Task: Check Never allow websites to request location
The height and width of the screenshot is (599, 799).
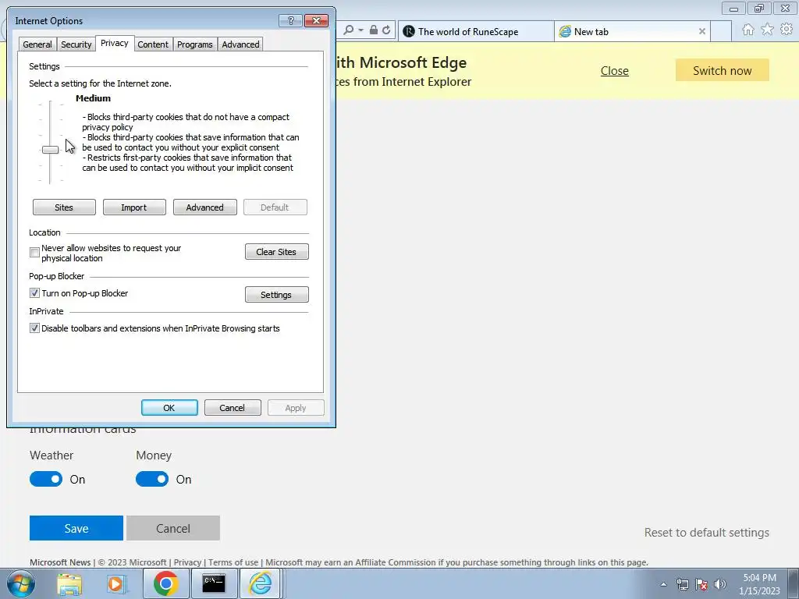Action: [x=34, y=252]
